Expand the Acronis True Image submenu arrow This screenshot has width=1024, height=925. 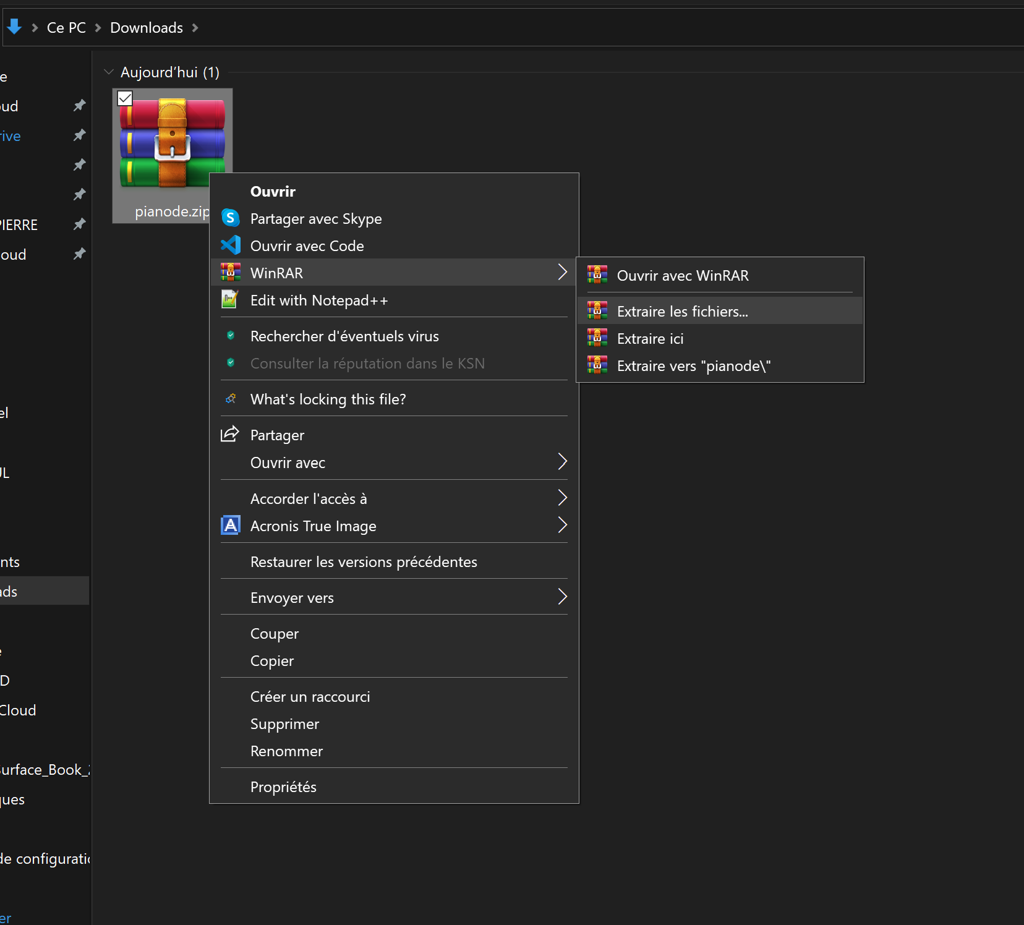tap(562, 525)
